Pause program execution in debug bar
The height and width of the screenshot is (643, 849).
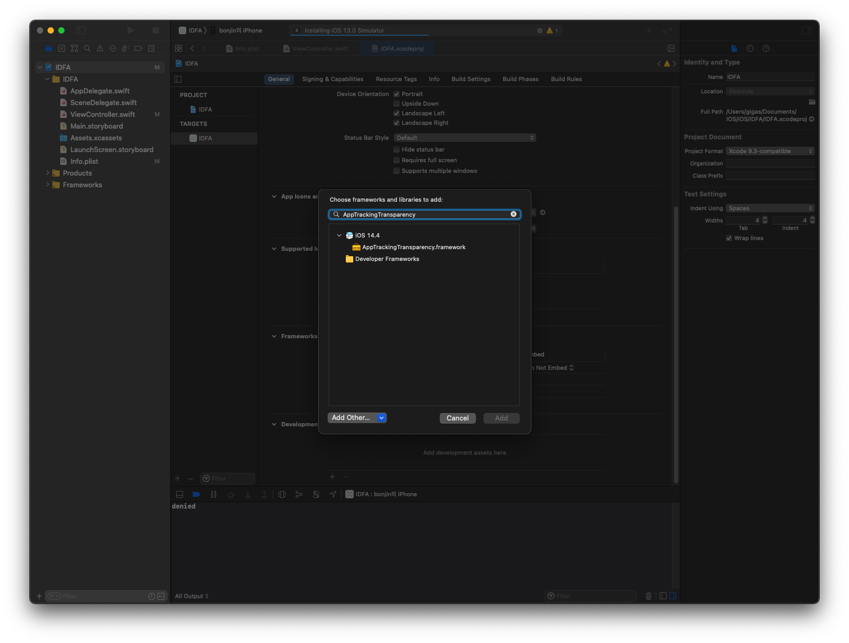pyautogui.click(x=213, y=495)
